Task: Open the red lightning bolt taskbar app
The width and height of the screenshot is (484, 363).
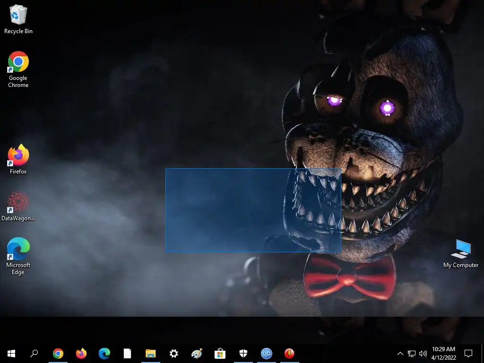Action: point(290,354)
